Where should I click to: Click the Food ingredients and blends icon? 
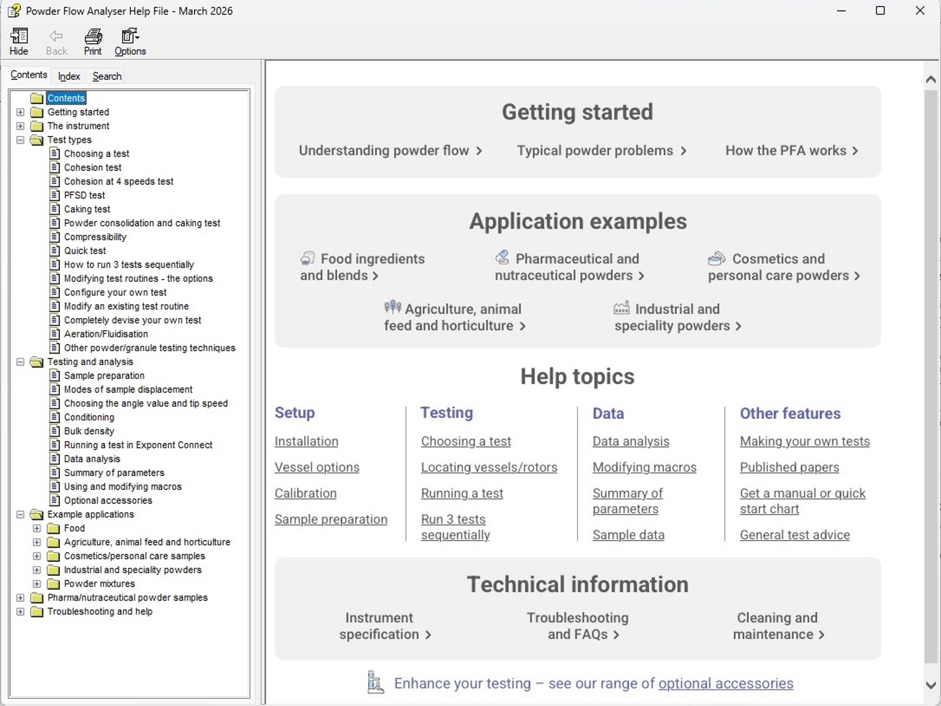click(x=308, y=258)
